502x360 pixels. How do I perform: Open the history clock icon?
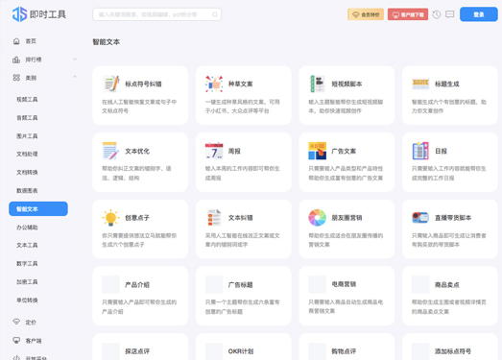pos(437,14)
